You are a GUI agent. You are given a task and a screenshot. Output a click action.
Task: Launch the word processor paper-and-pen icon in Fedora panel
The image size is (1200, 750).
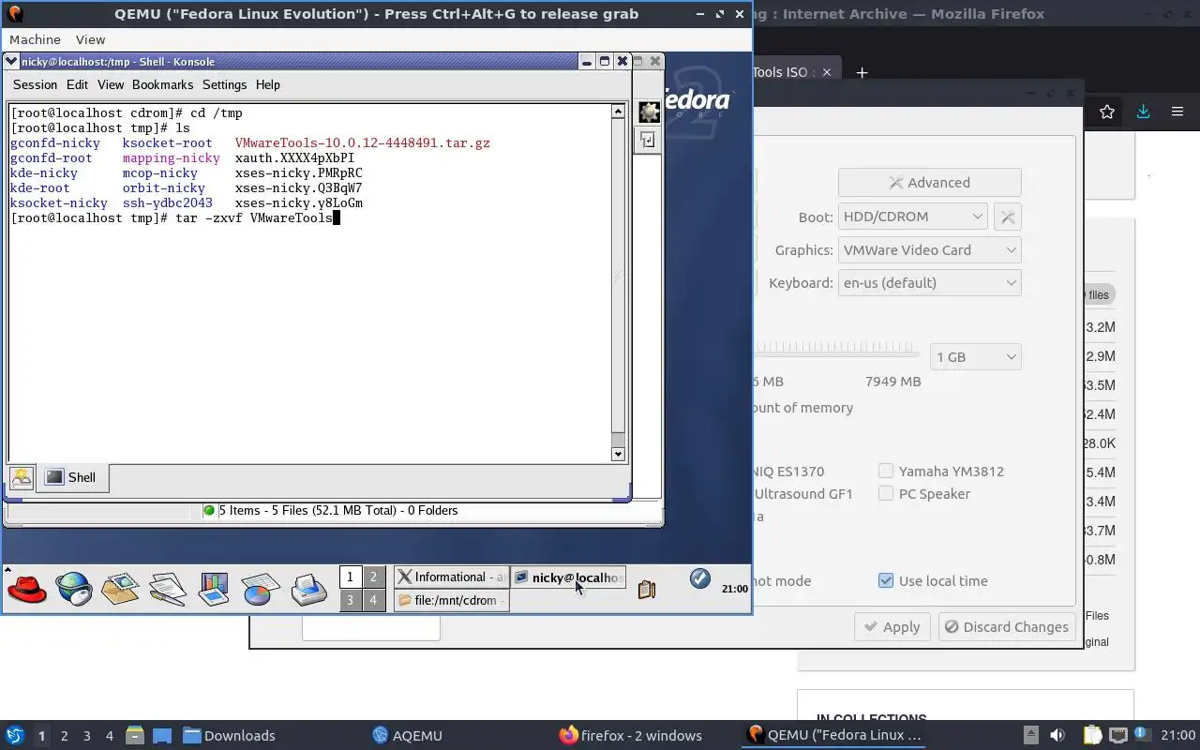pos(168,589)
